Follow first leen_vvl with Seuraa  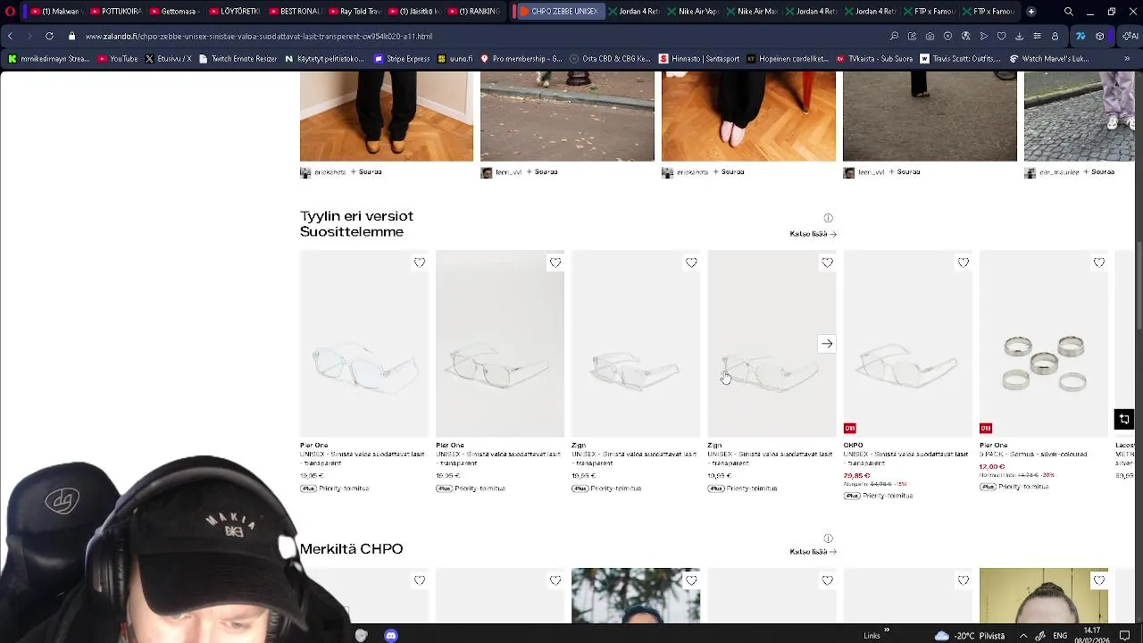click(541, 171)
